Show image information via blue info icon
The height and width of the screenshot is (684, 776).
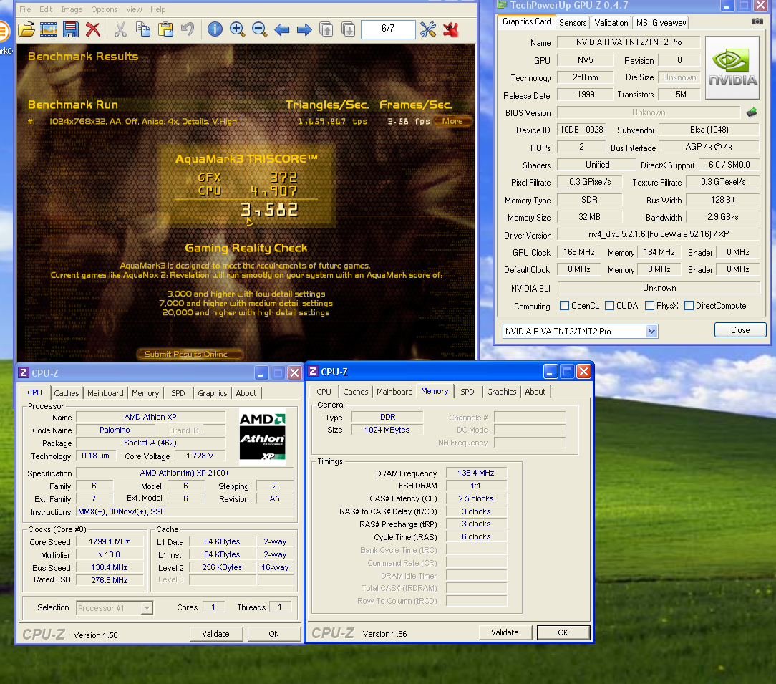point(215,29)
